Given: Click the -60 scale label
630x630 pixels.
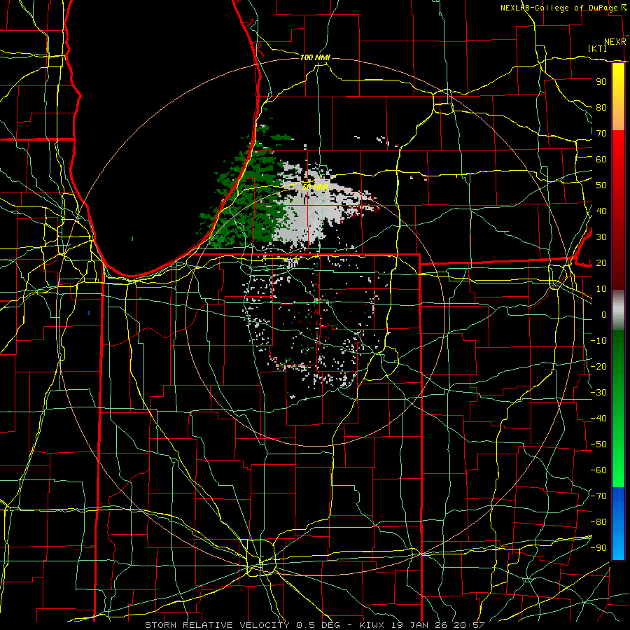Looking at the screenshot, I should (x=598, y=470).
